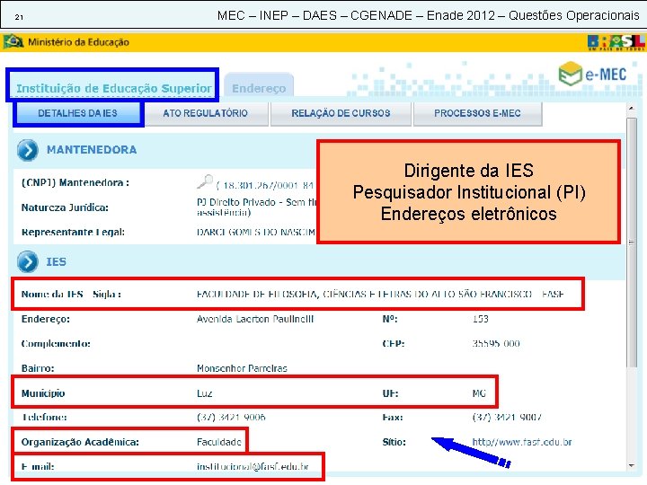The height and width of the screenshot is (485, 647).
Task: Click the MANTENEDORA section heading
Action: tap(92, 150)
